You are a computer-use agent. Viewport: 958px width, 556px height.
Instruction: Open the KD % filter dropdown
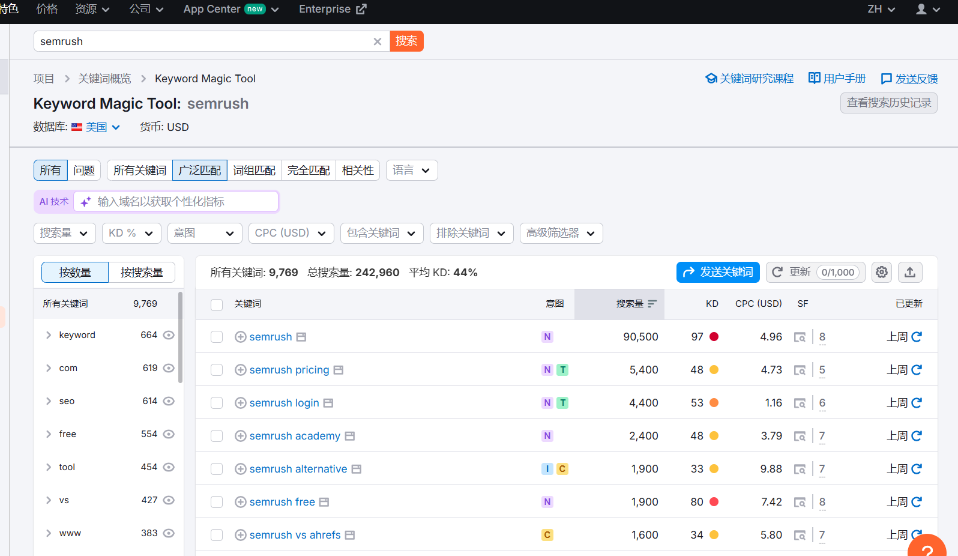click(131, 233)
